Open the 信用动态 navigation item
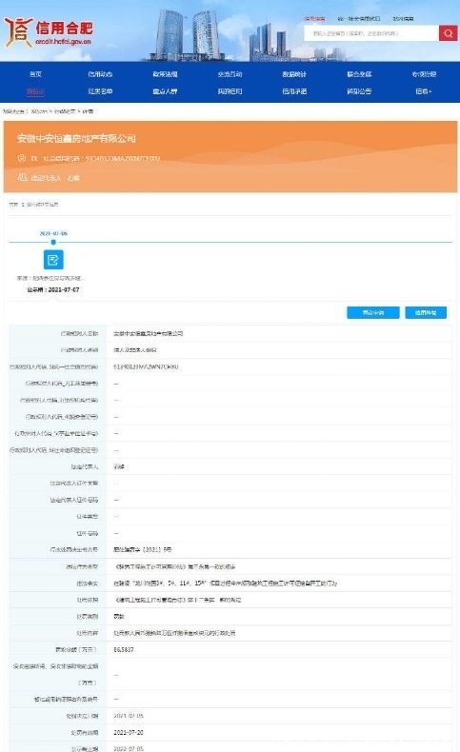This screenshot has height=752, width=460. tap(100, 74)
